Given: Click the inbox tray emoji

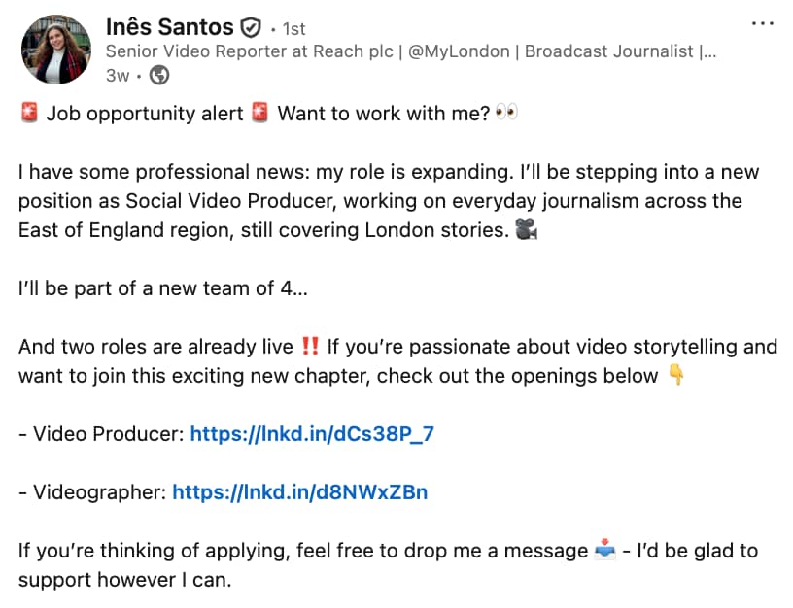Looking at the screenshot, I should coord(604,551).
